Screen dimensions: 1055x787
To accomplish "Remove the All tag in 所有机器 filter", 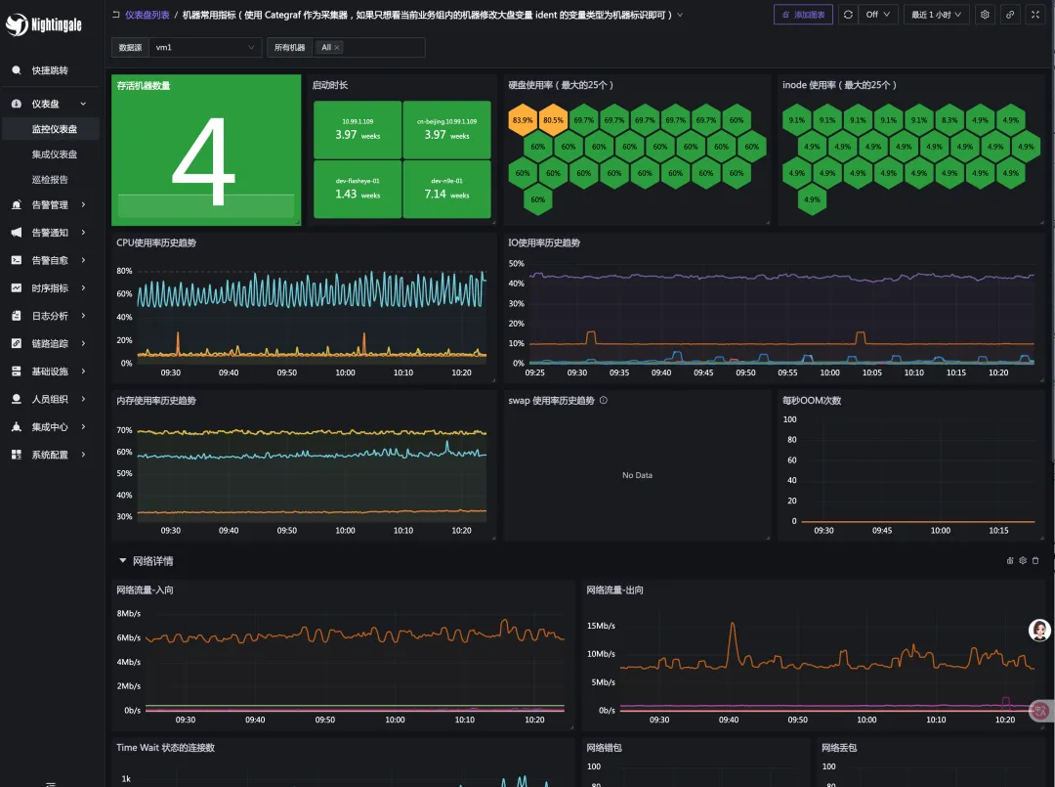I will click(x=337, y=48).
